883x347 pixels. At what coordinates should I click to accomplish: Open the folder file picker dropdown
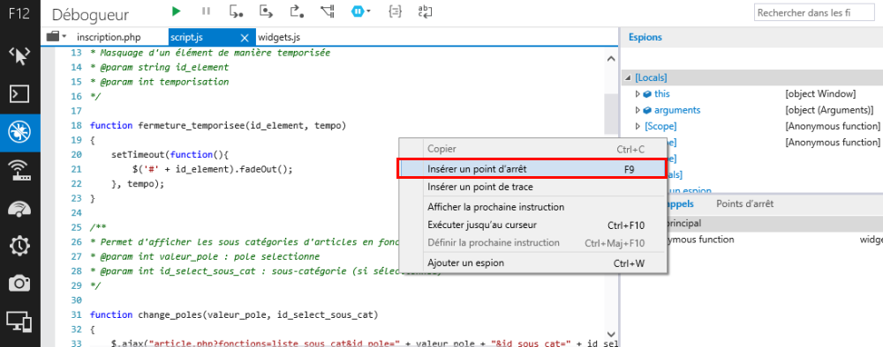coord(57,37)
